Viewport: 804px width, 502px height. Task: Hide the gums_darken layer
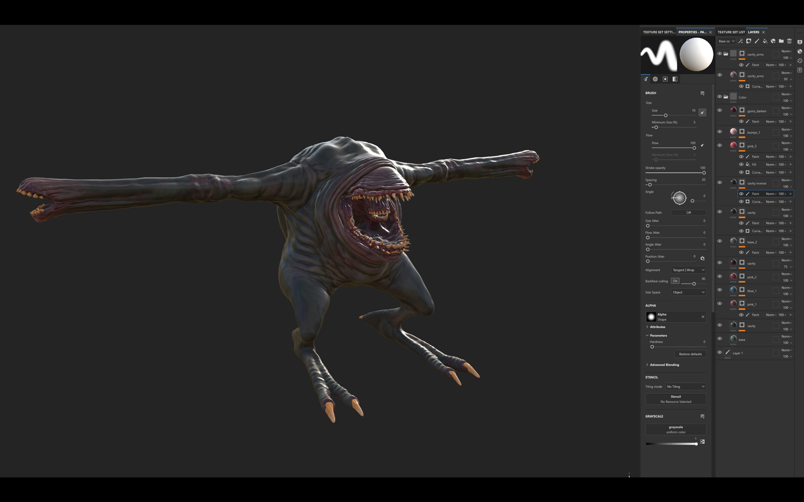pos(720,110)
